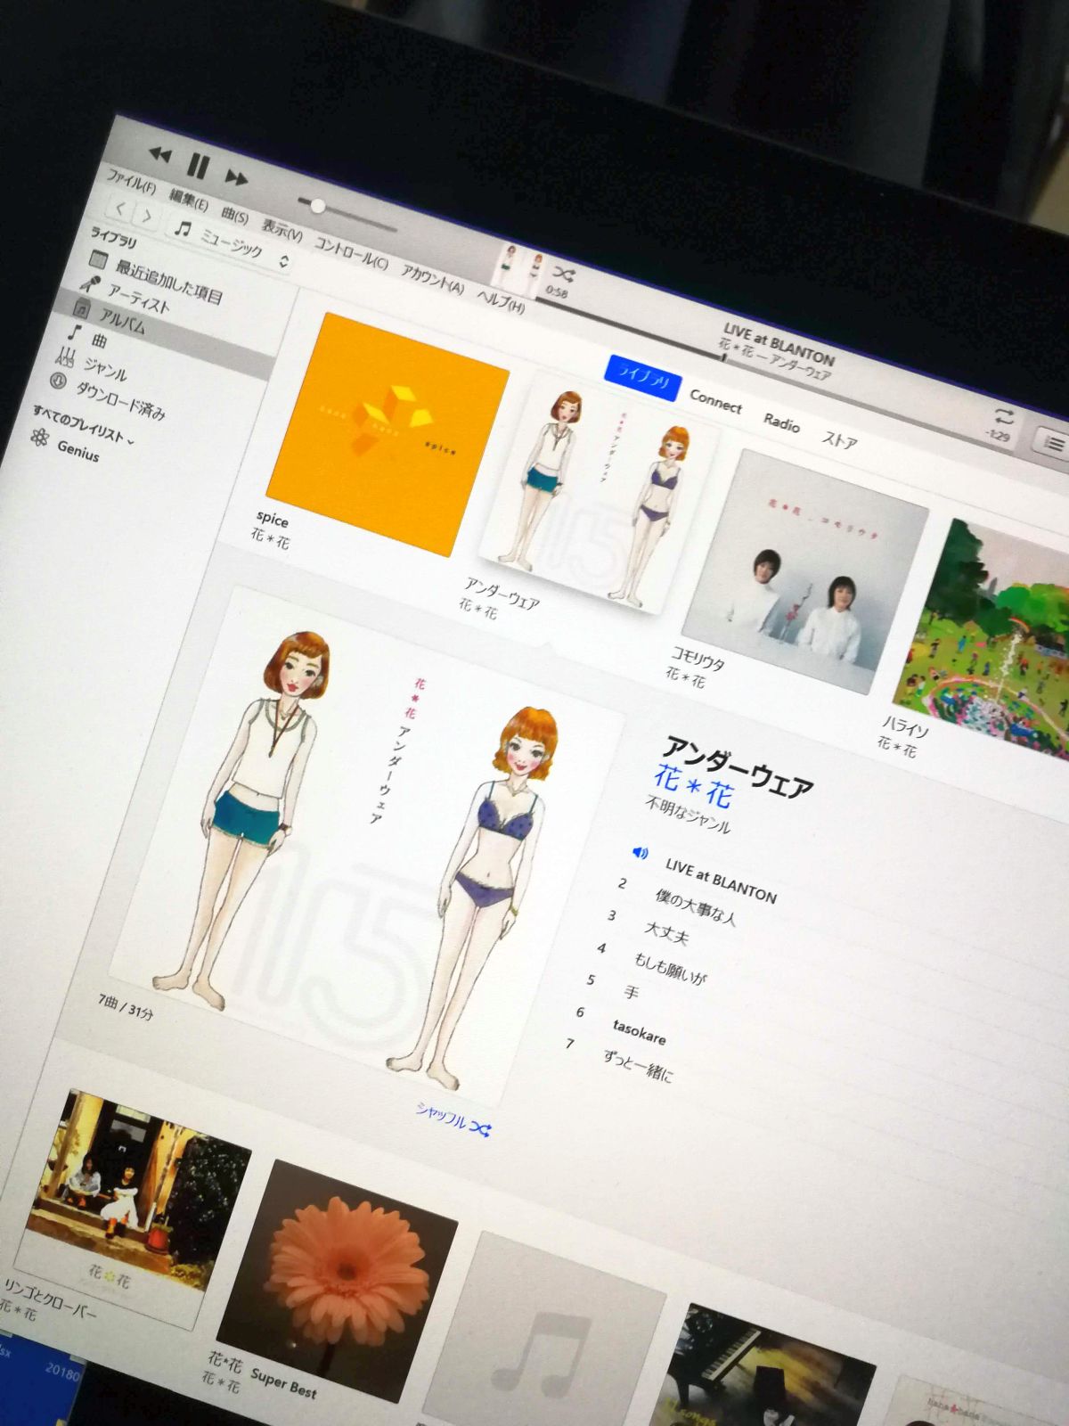
Task: Click the 花＊花 artist link in details
Action: point(693,784)
